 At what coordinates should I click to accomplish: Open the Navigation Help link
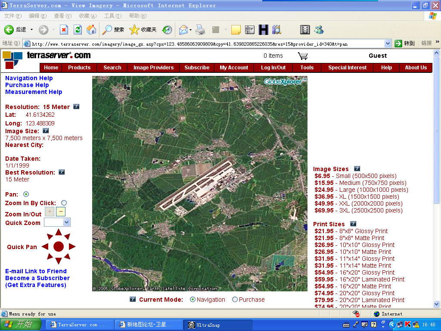coord(29,78)
